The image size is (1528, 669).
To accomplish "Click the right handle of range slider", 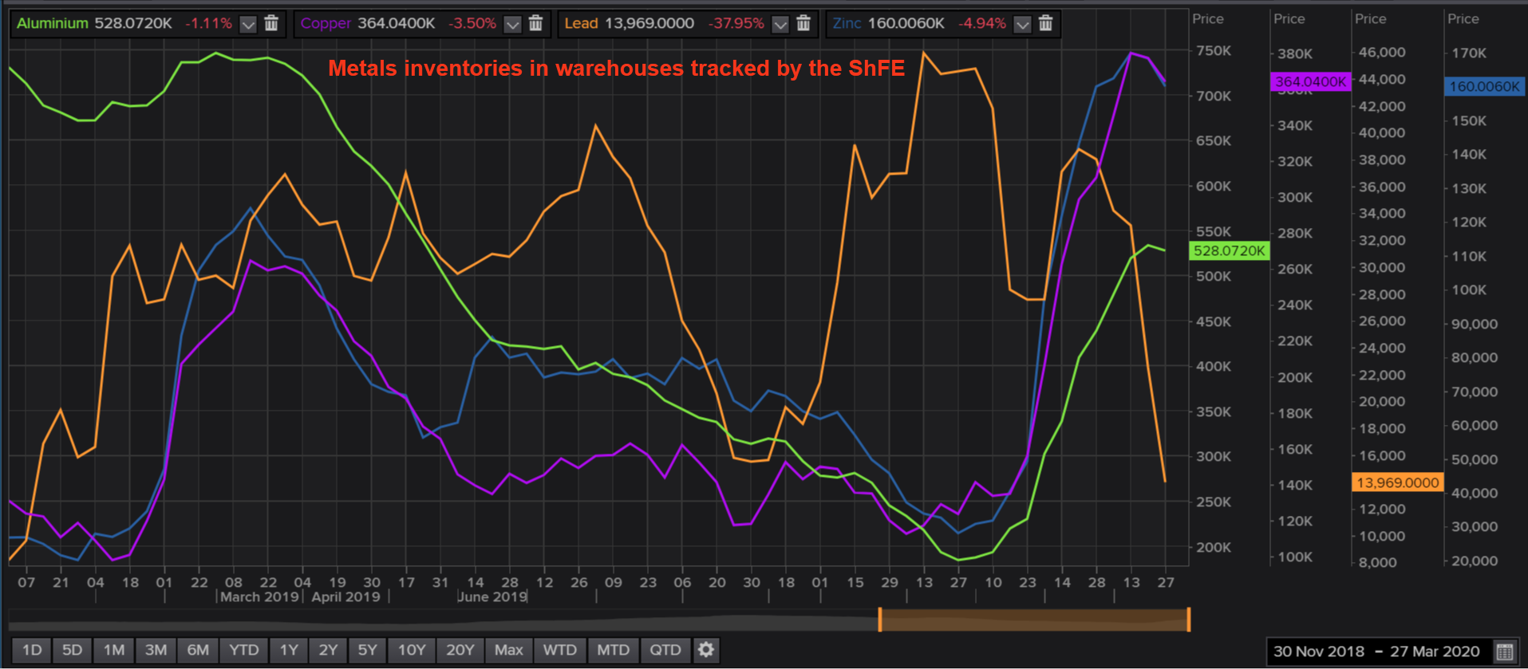I will [1188, 620].
